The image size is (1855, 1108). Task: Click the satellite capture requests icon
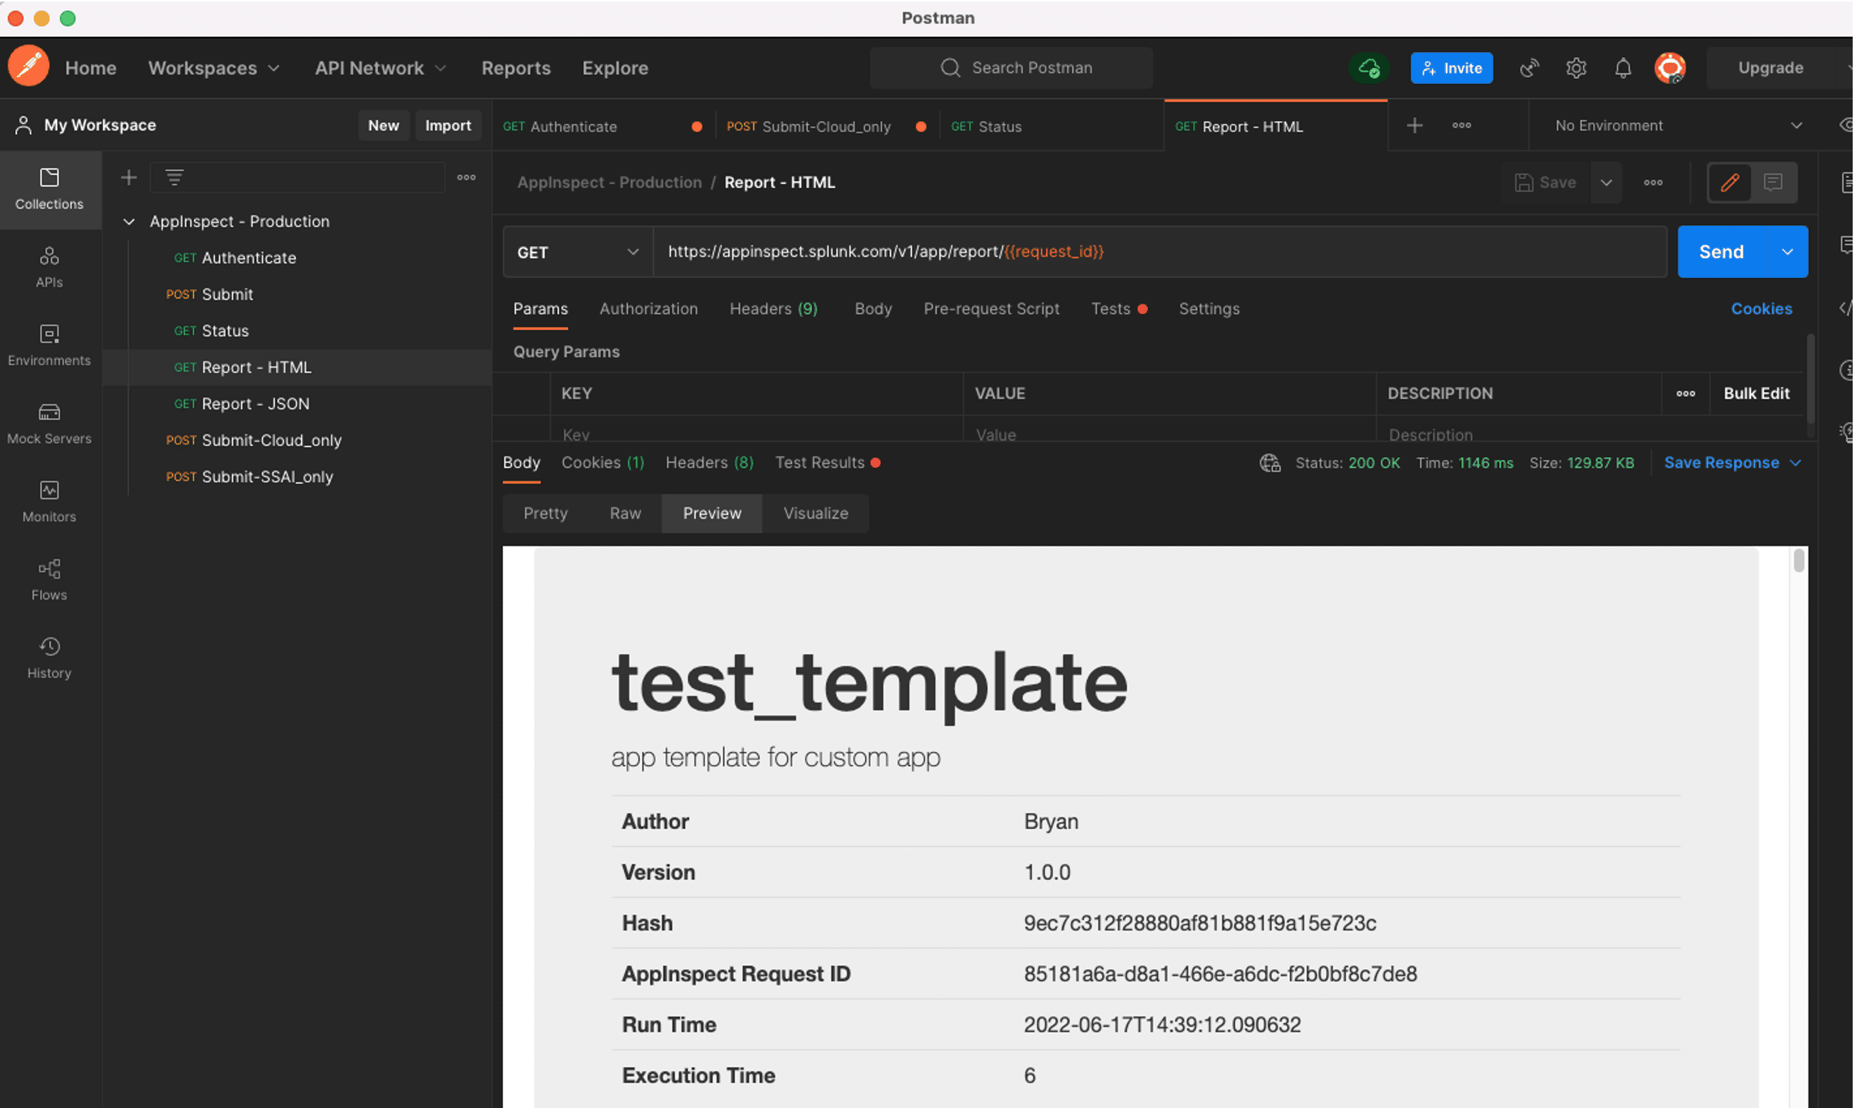pos(1529,68)
